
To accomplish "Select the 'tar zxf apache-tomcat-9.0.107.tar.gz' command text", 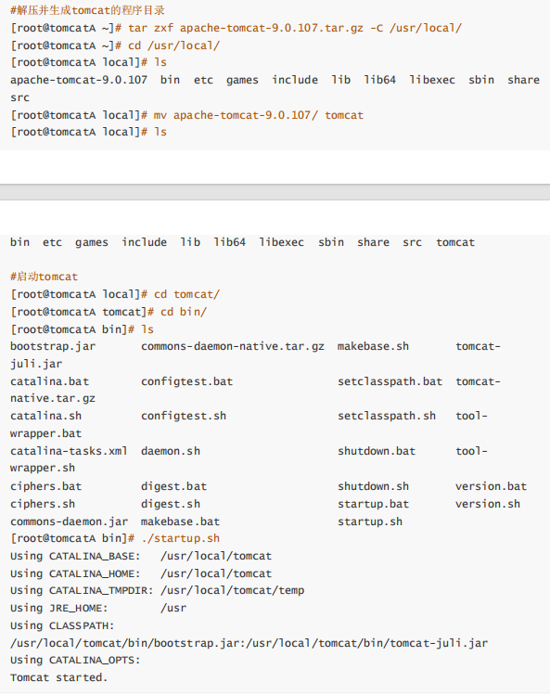I will click(x=246, y=28).
